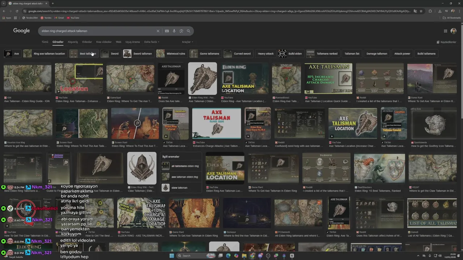Expand the Araçlar tools dropdown
Screen dimensions: 463x260
[187, 42]
